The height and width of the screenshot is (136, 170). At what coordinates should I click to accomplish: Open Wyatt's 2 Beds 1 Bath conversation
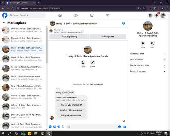pos(23,59)
